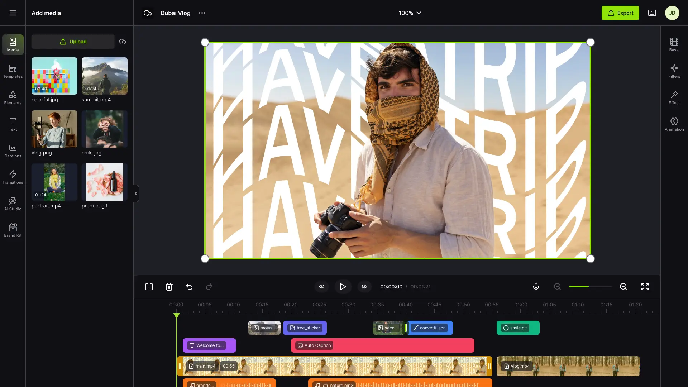Collapse the media panel with chevron
This screenshot has width=688, height=387.
[x=136, y=193]
